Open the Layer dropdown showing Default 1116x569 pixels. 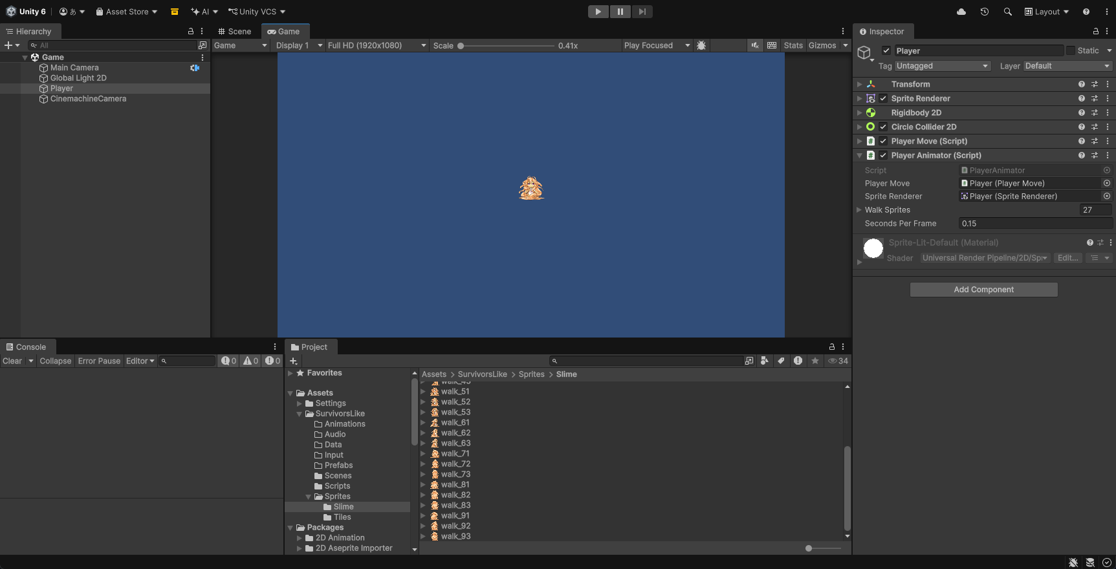pos(1067,66)
